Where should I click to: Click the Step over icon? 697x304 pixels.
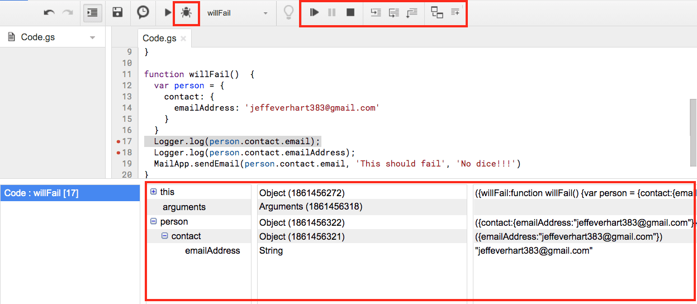click(x=394, y=12)
